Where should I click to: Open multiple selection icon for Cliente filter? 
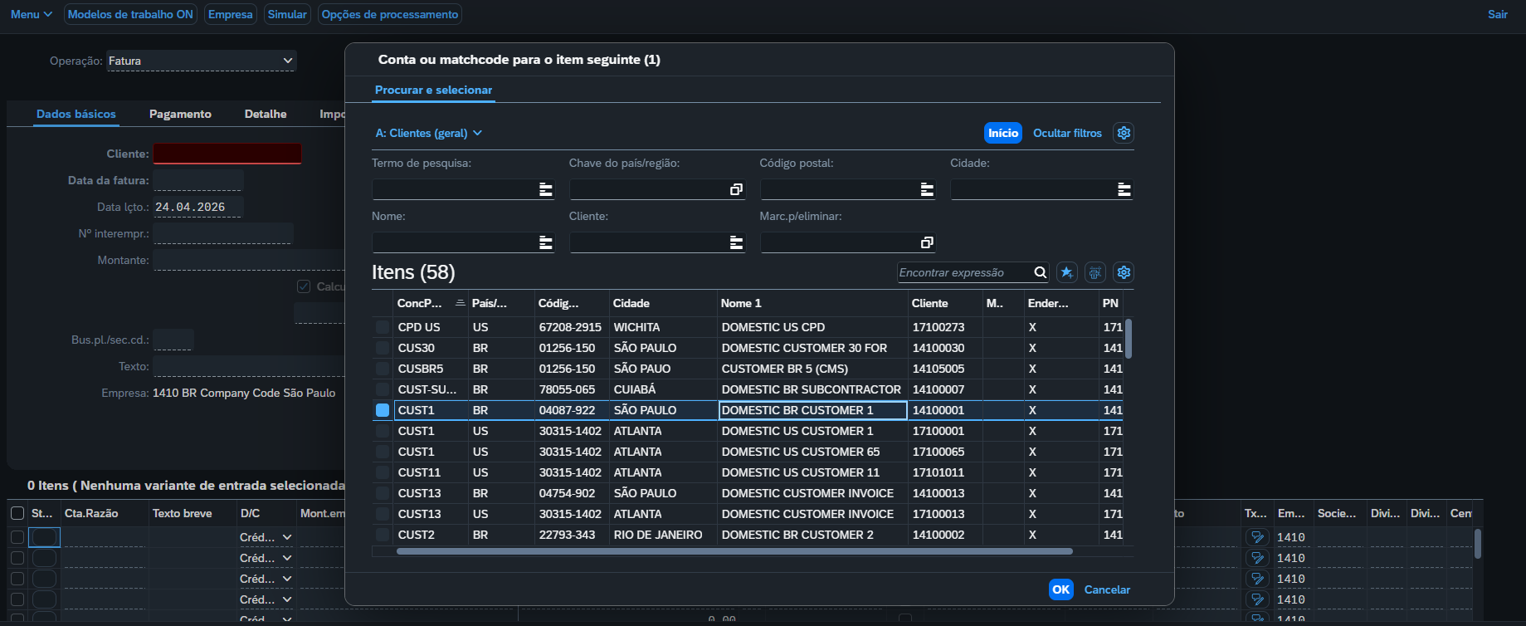click(736, 242)
